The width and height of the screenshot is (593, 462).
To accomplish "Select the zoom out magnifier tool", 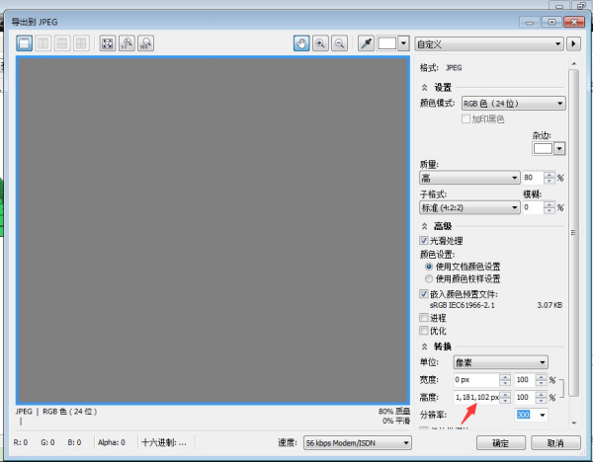I will click(x=339, y=43).
